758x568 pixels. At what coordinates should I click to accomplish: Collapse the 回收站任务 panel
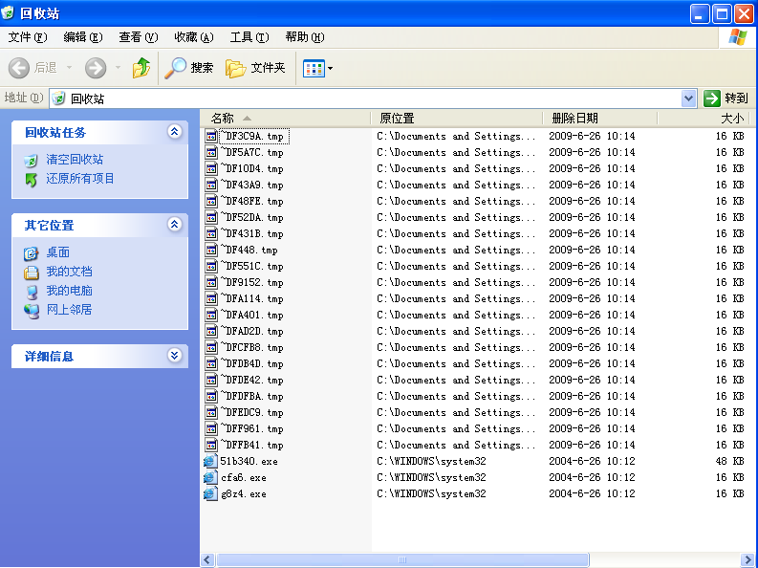pos(175,132)
